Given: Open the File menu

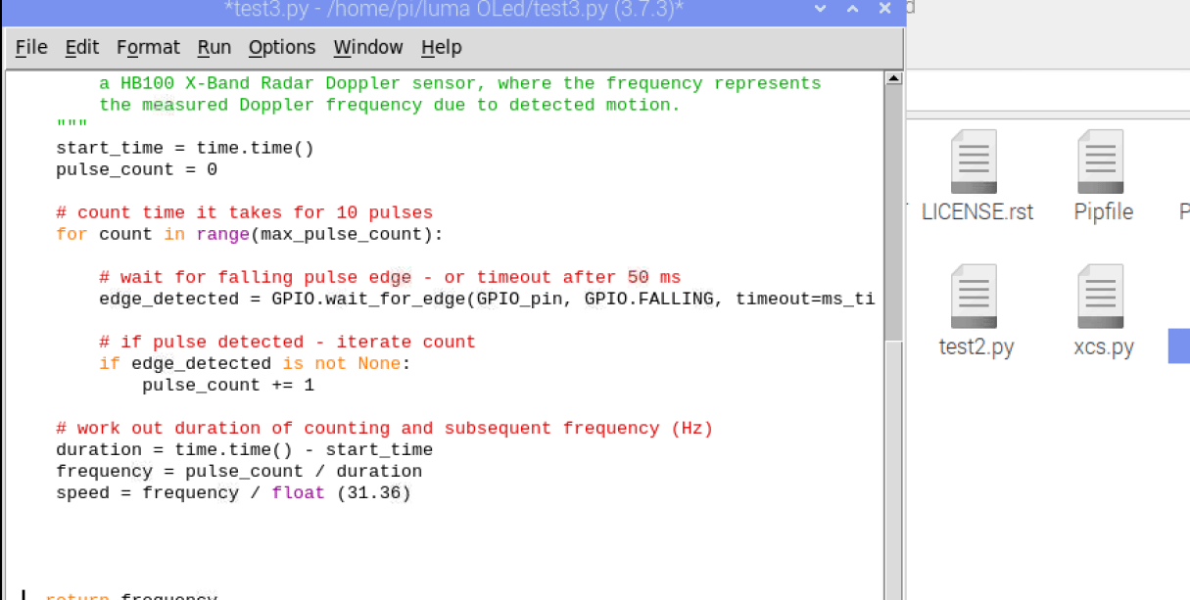Looking at the screenshot, I should [x=31, y=47].
